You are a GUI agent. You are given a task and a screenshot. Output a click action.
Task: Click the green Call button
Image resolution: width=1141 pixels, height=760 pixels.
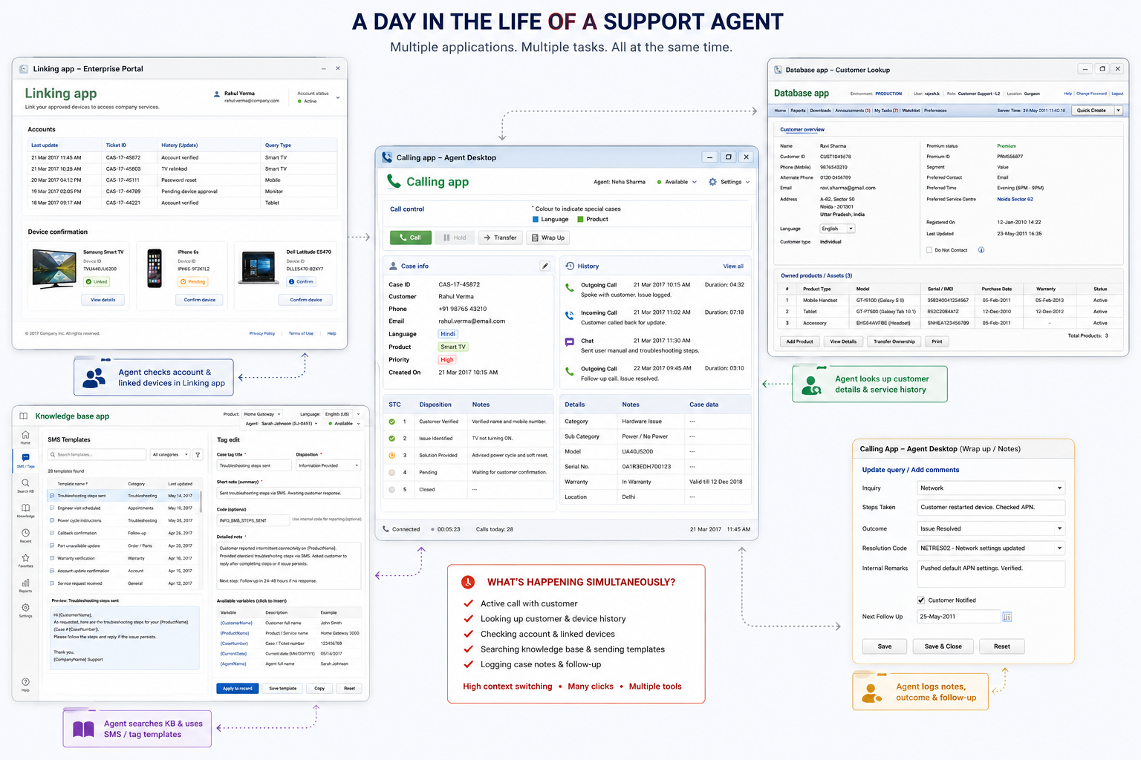pyautogui.click(x=410, y=237)
